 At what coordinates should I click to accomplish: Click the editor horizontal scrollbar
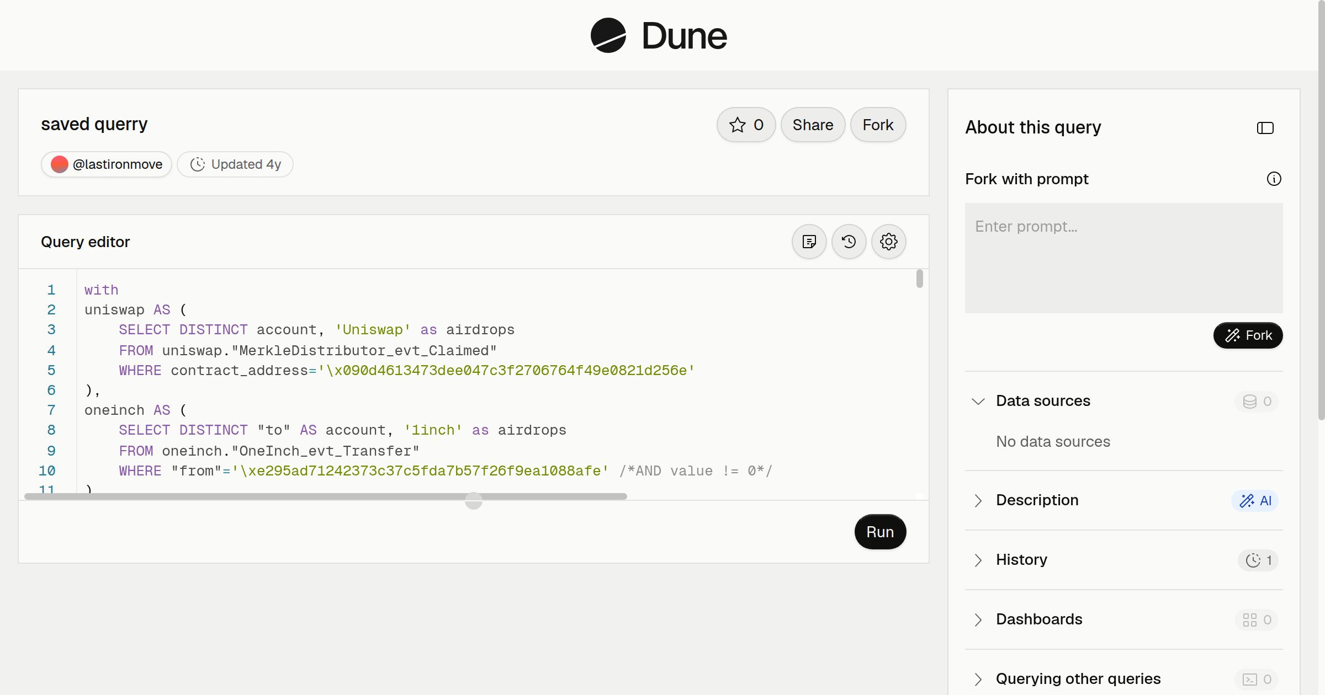(x=326, y=496)
